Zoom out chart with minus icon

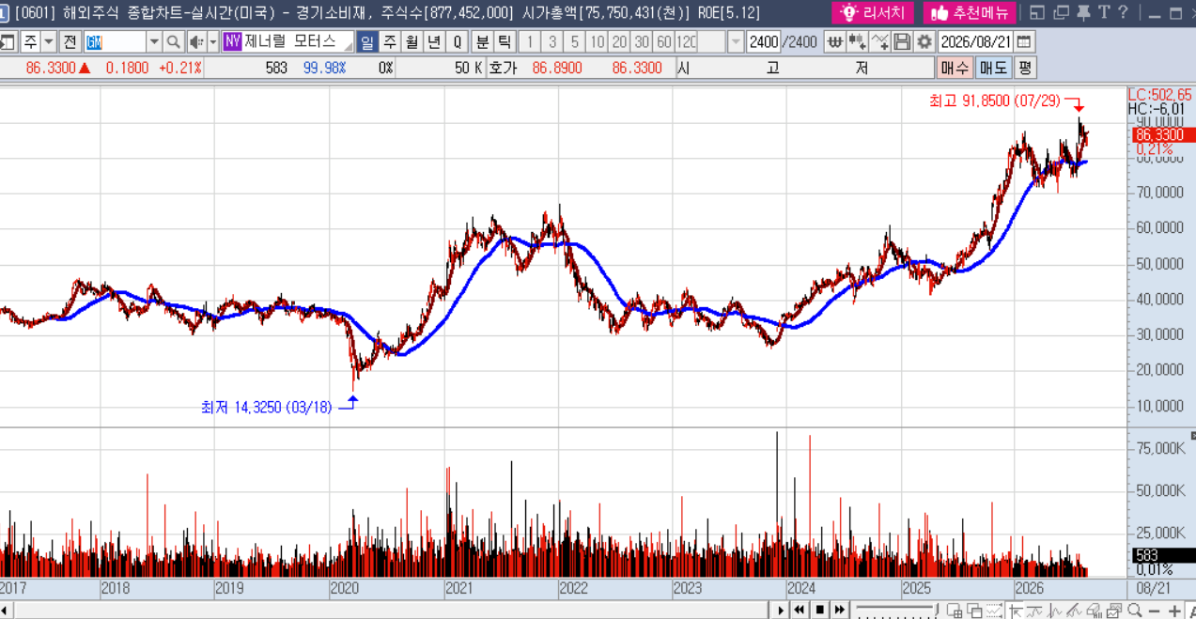1154,611
